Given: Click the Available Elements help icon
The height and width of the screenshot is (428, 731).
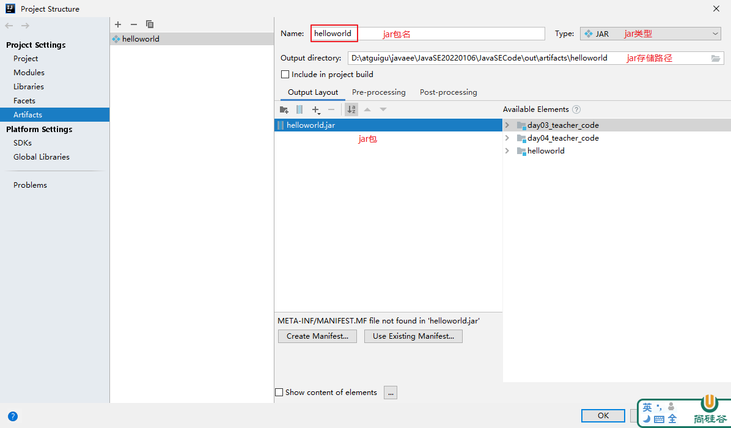Looking at the screenshot, I should (576, 109).
